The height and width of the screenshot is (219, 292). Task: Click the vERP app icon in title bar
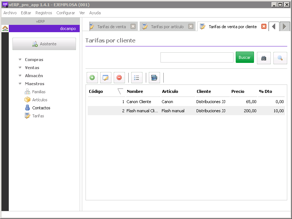tap(5, 5)
